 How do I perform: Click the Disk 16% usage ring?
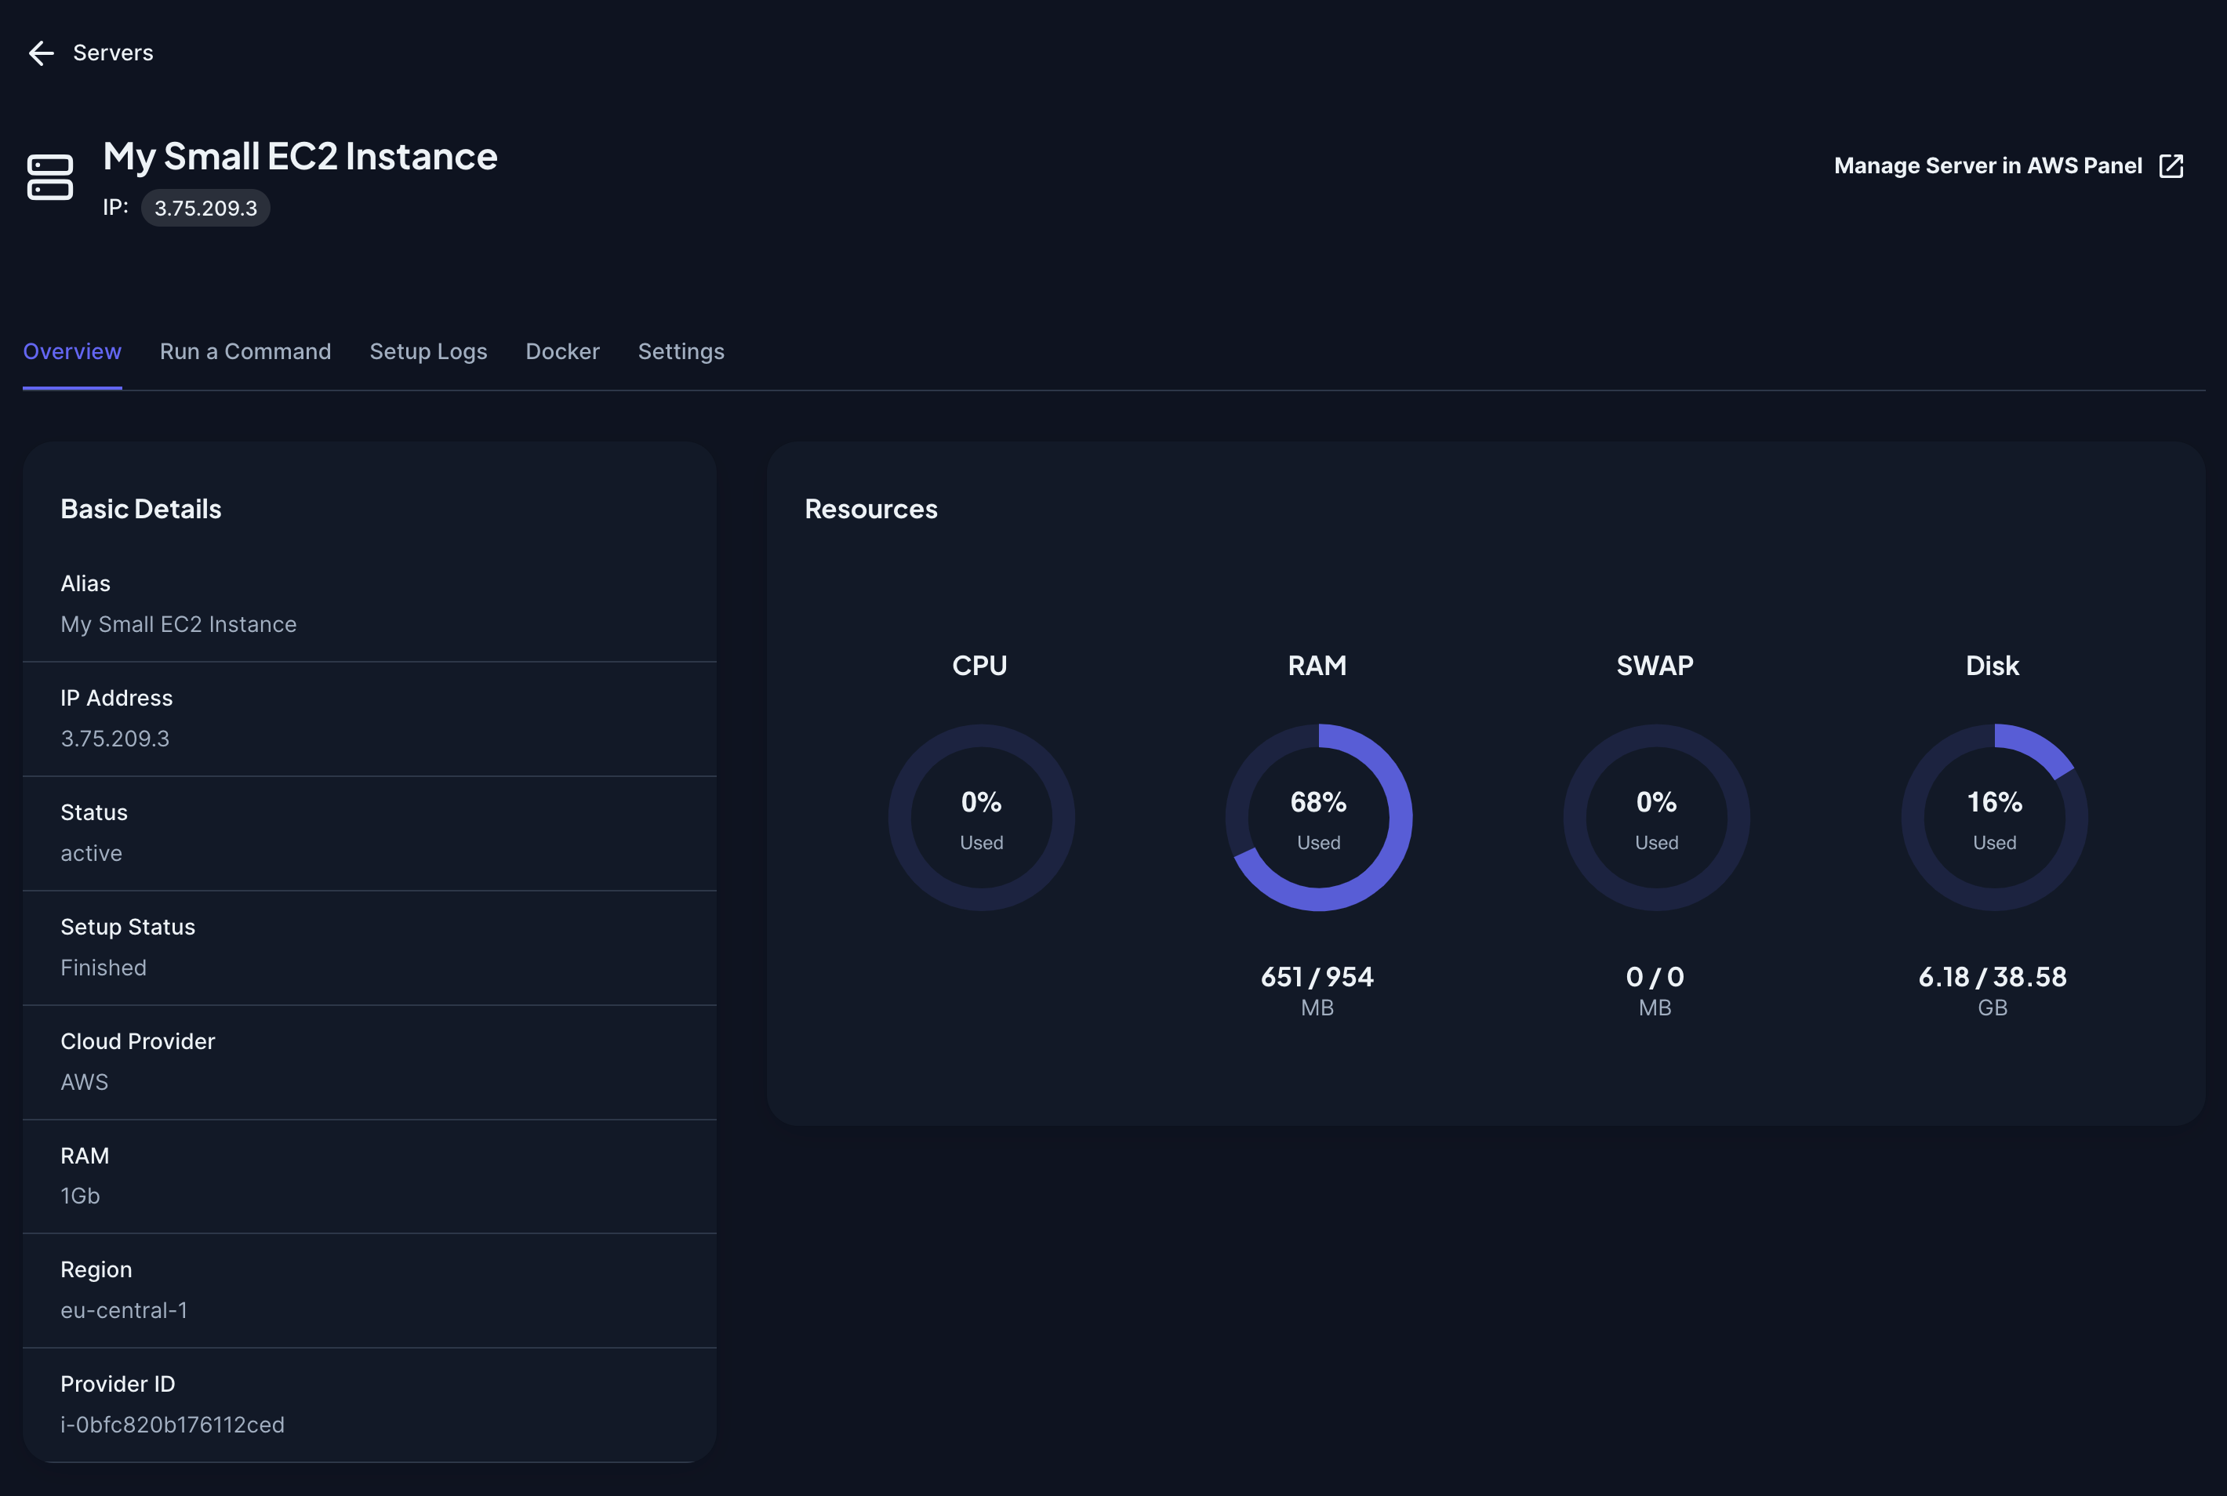(1993, 818)
